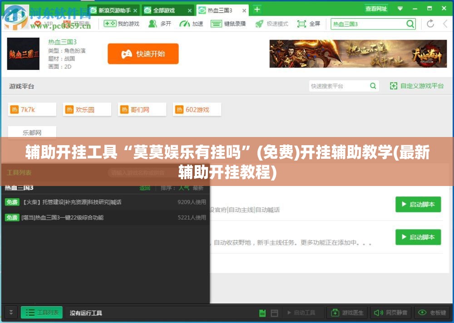Image resolution: width=454 pixels, height=323 pixels.
Task: Click the 没有运行工具 status text
Action: tap(86, 313)
